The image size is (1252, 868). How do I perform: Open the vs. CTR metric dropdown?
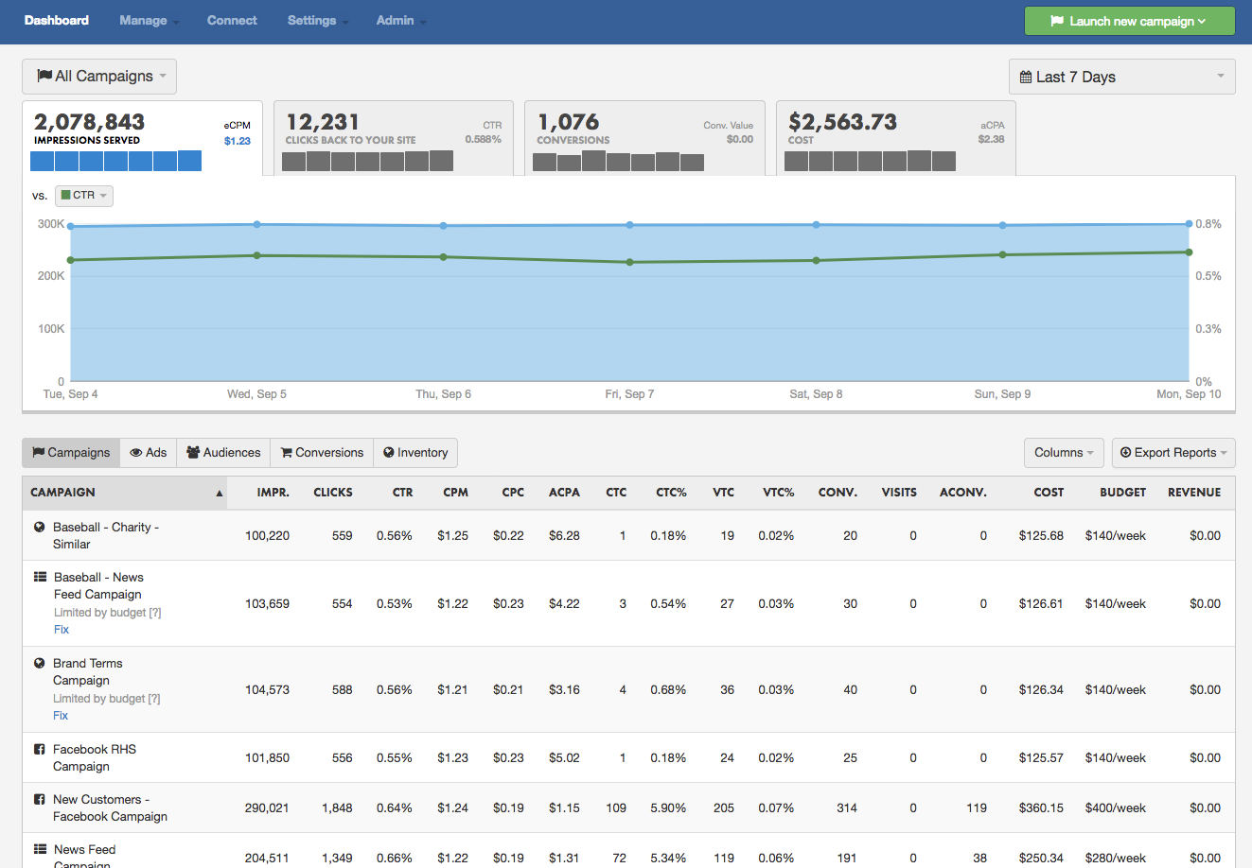point(84,196)
